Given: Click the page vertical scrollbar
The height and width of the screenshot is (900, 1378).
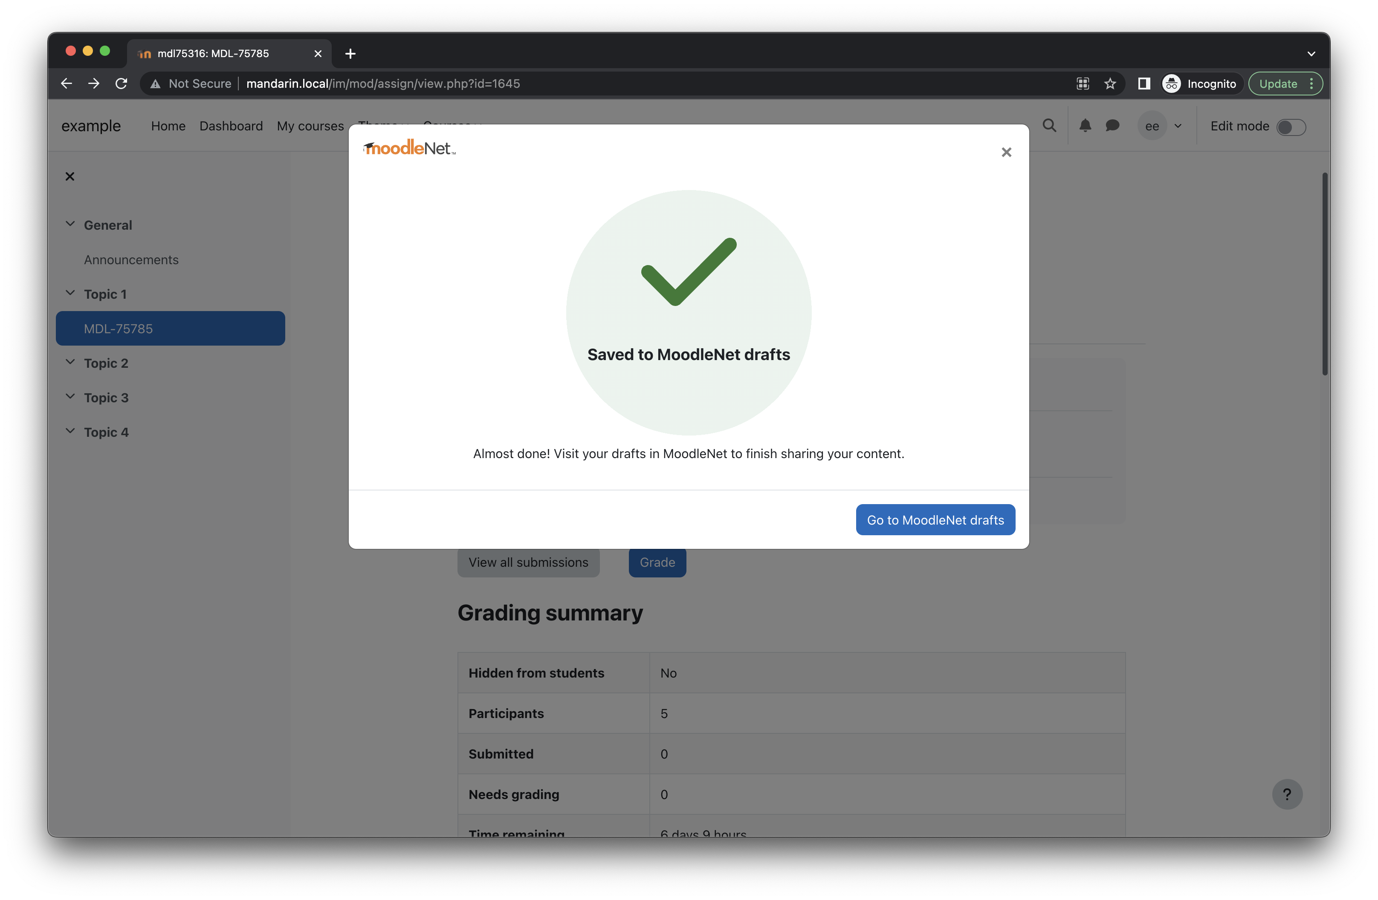Looking at the screenshot, I should click(1325, 274).
